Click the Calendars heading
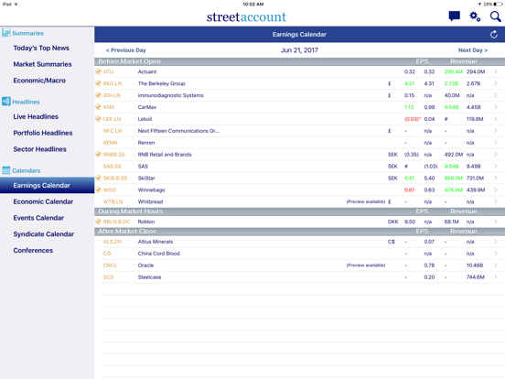 (x=27, y=170)
